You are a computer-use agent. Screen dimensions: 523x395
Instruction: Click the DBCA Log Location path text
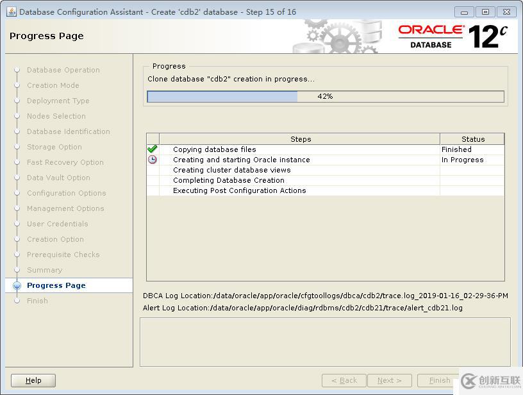326,296
